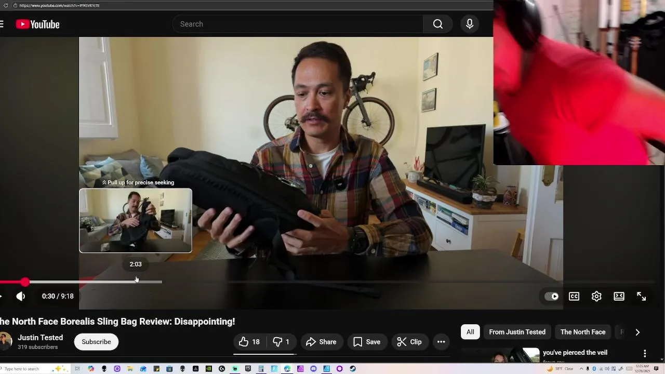
Task: Open Task View from the taskbar
Action: tap(77, 369)
